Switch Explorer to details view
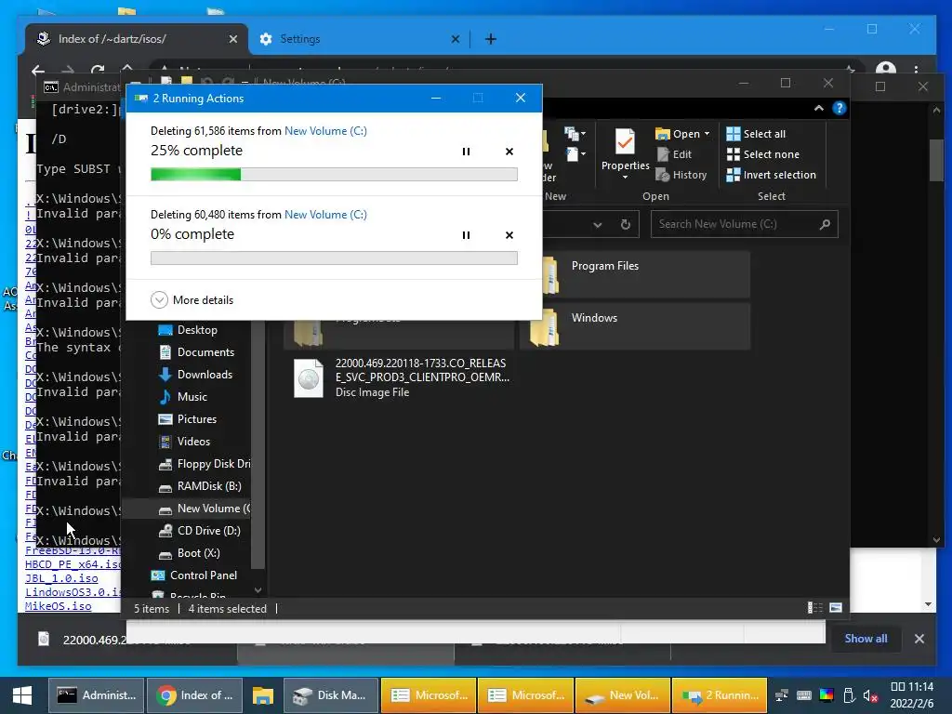 814,608
